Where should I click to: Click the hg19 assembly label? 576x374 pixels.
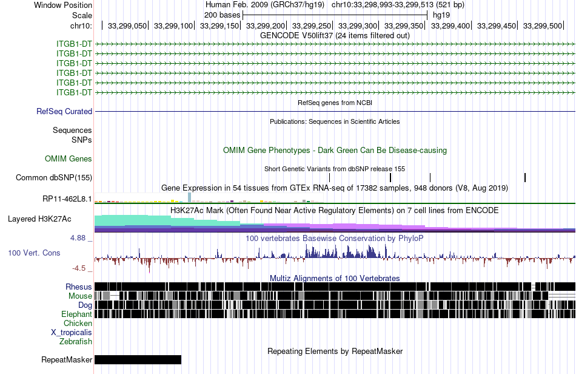(x=441, y=15)
